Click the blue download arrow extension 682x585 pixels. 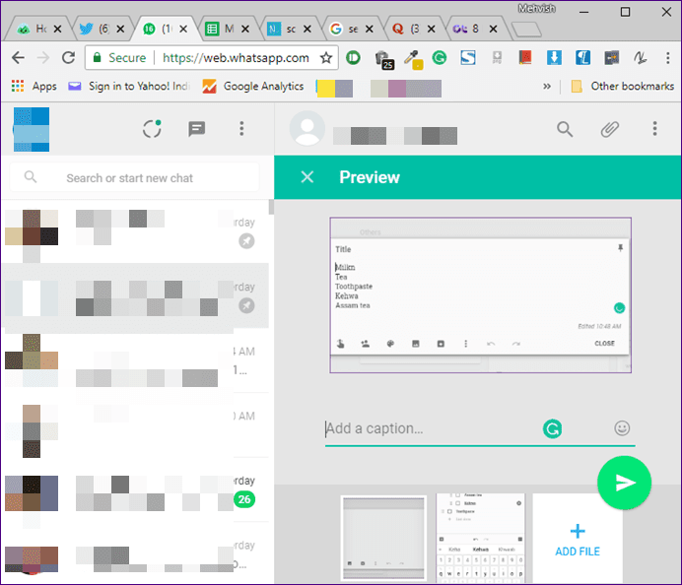554,57
